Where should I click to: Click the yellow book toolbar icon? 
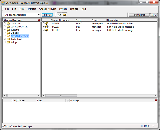tap(65, 15)
